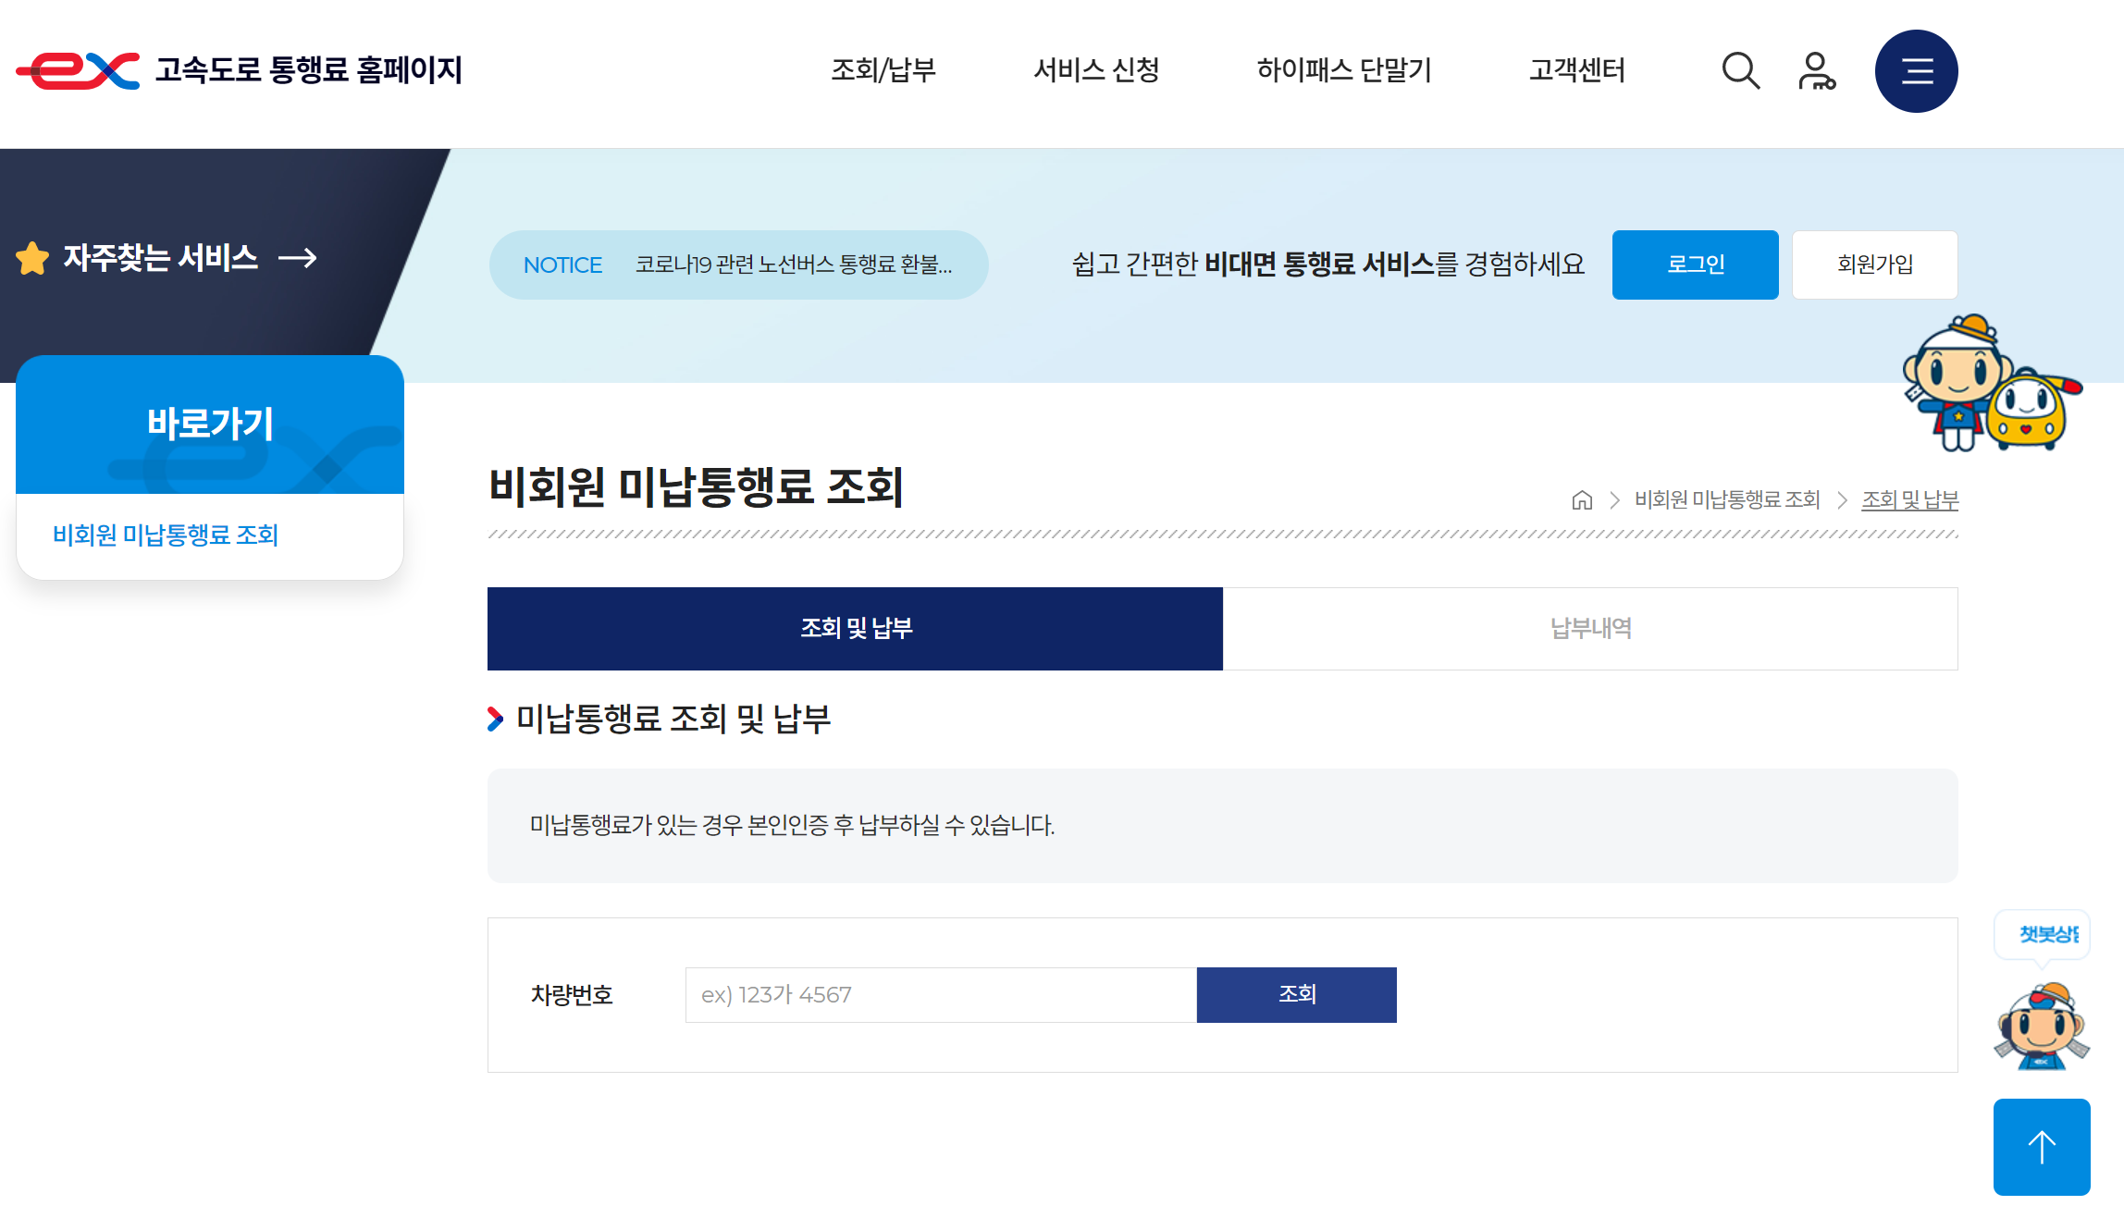This screenshot has width=2124, height=1230.
Task: Click the scroll-to-top arrow button
Action: point(2041,1146)
